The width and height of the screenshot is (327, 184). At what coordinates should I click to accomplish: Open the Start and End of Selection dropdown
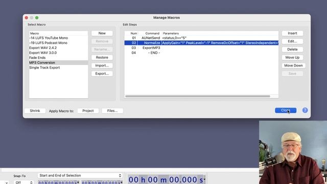click(80, 175)
